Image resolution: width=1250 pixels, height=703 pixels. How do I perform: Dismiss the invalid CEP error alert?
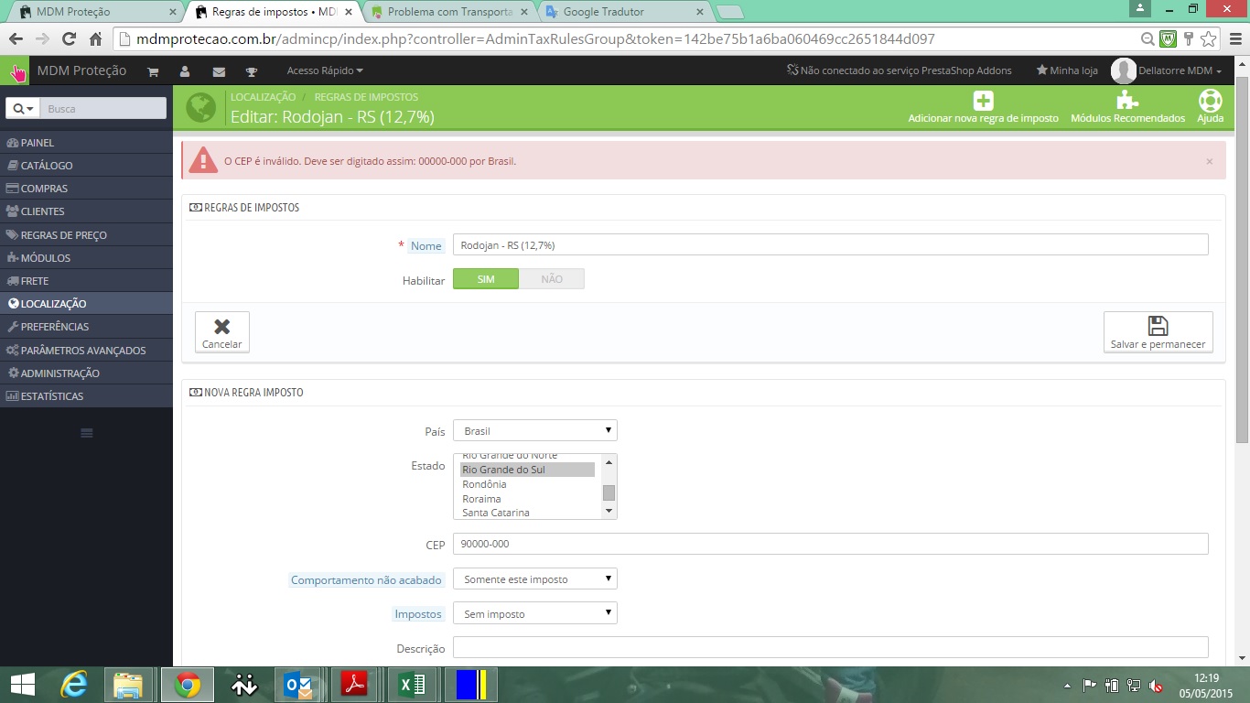tap(1209, 161)
